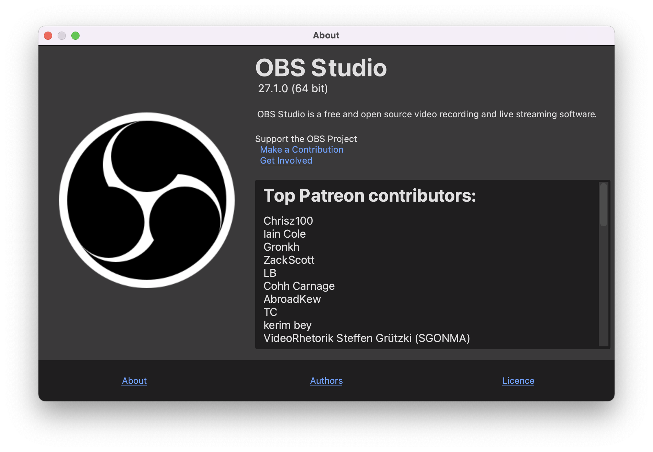This screenshot has height=452, width=653.
Task: Select contributor Gronkh
Action: click(281, 247)
